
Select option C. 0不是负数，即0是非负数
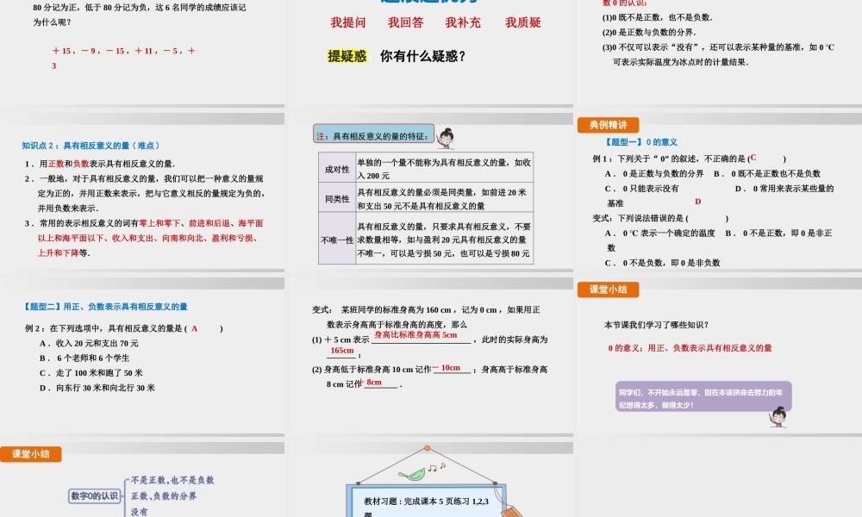662,263
